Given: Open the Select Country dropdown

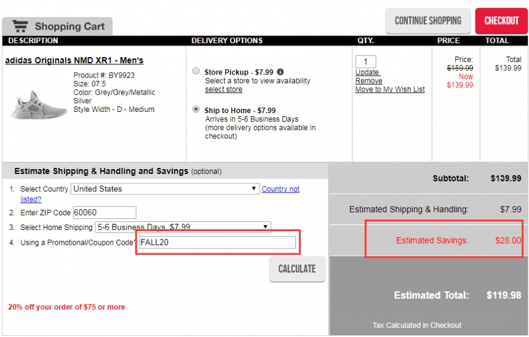Looking at the screenshot, I should 165,189.
